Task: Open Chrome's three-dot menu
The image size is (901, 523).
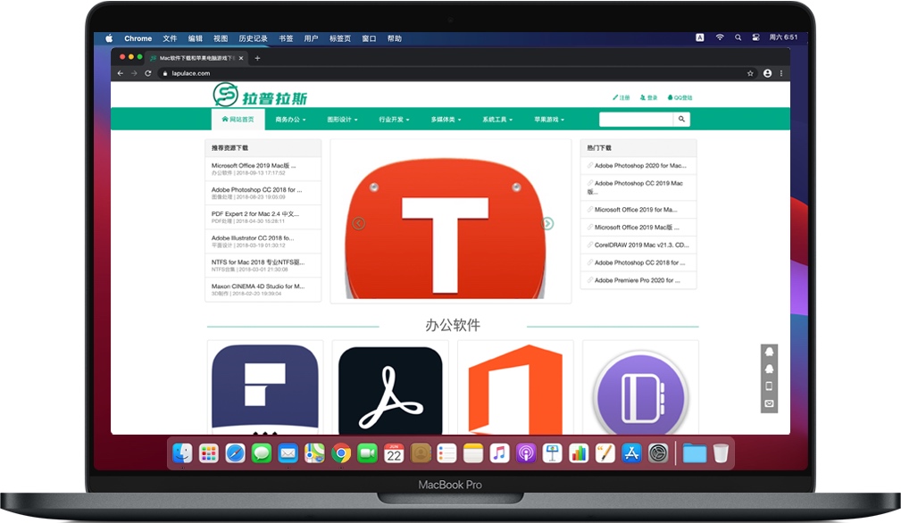Action: point(781,73)
